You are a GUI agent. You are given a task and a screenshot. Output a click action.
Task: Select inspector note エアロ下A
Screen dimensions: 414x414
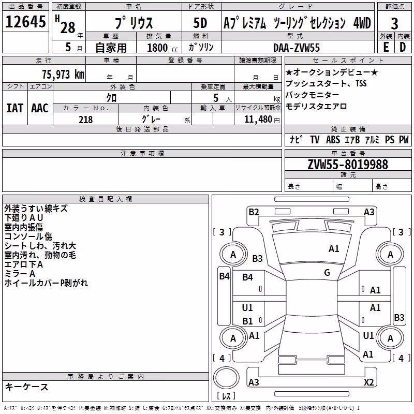[x=23, y=264]
